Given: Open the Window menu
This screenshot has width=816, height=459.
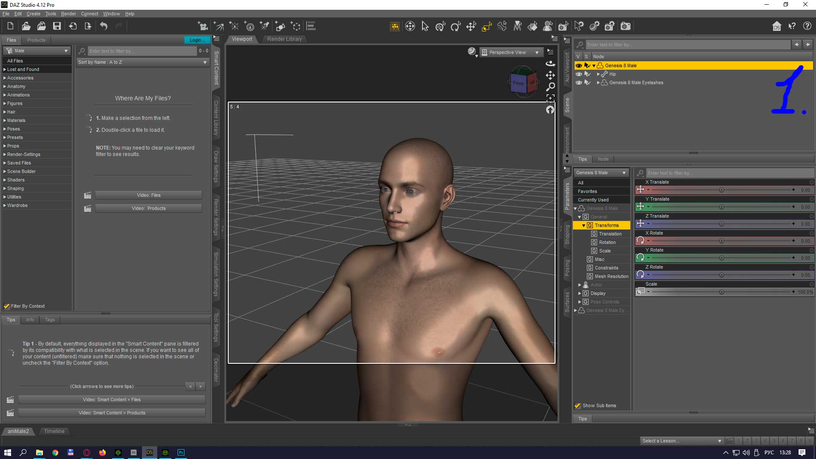Looking at the screenshot, I should (x=111, y=14).
